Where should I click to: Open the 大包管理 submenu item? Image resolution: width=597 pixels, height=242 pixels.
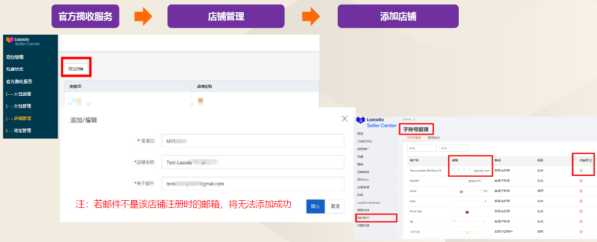pyautogui.click(x=19, y=106)
